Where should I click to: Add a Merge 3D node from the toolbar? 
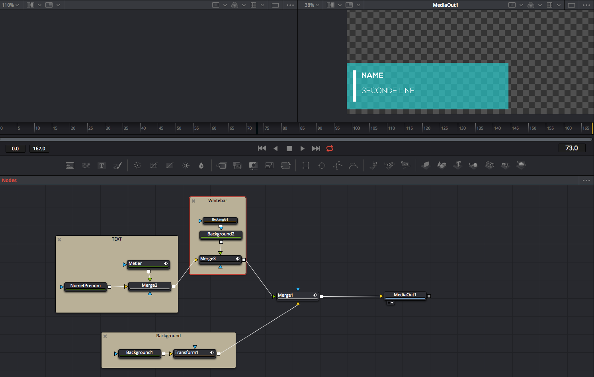click(x=473, y=165)
